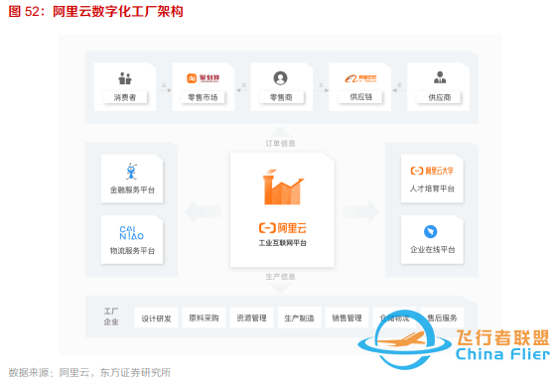Click the consumer people icon
The image size is (557, 380).
click(125, 78)
